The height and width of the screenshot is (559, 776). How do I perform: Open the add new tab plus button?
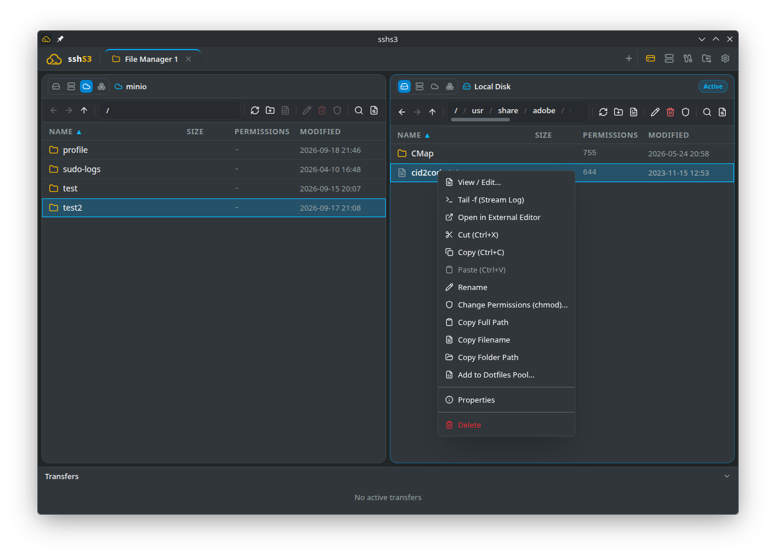point(629,58)
